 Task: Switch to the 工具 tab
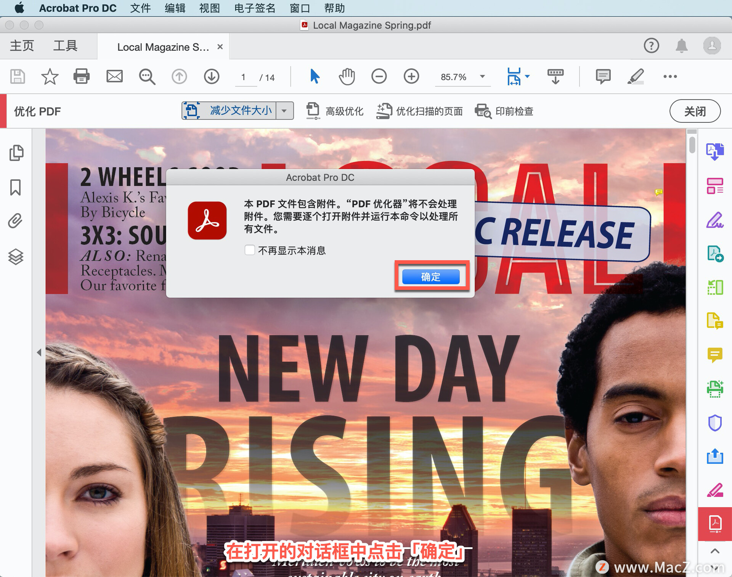65,46
